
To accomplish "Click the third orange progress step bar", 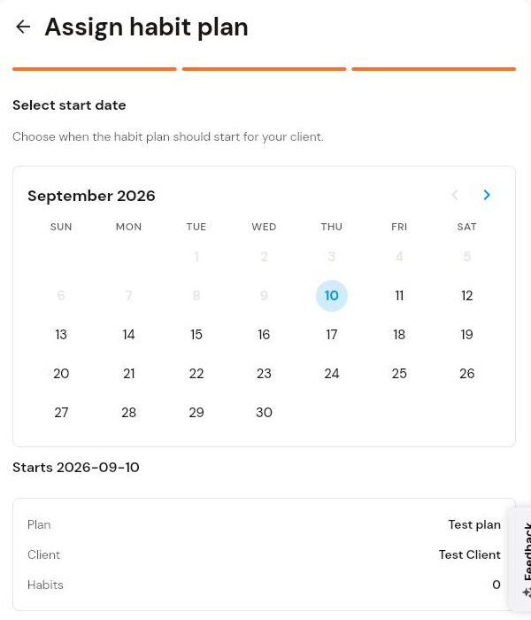I will [434, 69].
